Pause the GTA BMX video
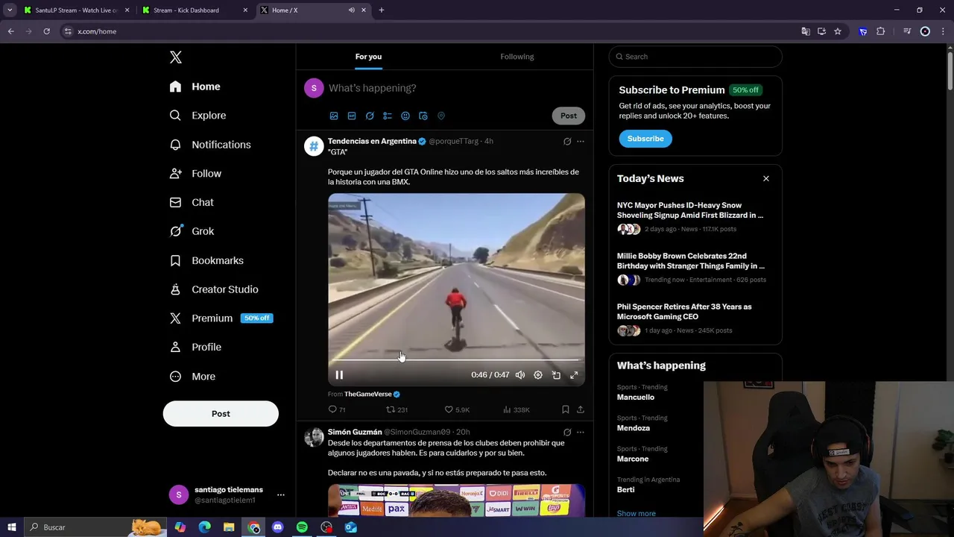 (x=339, y=375)
